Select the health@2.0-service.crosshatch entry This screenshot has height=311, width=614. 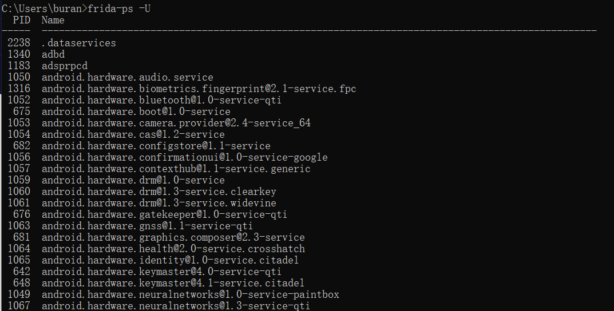point(173,249)
